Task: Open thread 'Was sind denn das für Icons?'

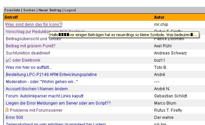Action: 34,25
